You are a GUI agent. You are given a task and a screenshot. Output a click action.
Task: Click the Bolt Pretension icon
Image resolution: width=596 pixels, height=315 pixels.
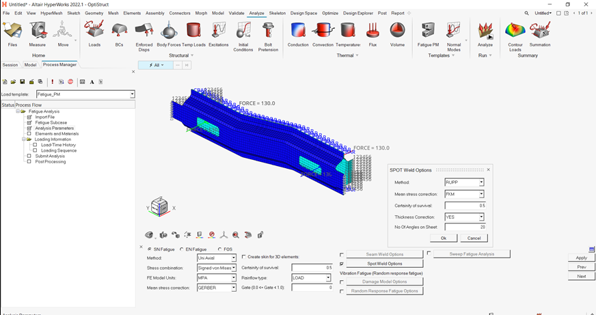pos(268,31)
